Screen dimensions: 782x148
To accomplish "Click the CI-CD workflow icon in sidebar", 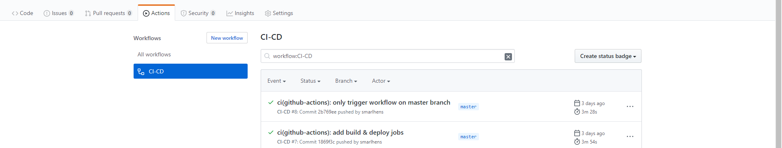I will click(141, 71).
